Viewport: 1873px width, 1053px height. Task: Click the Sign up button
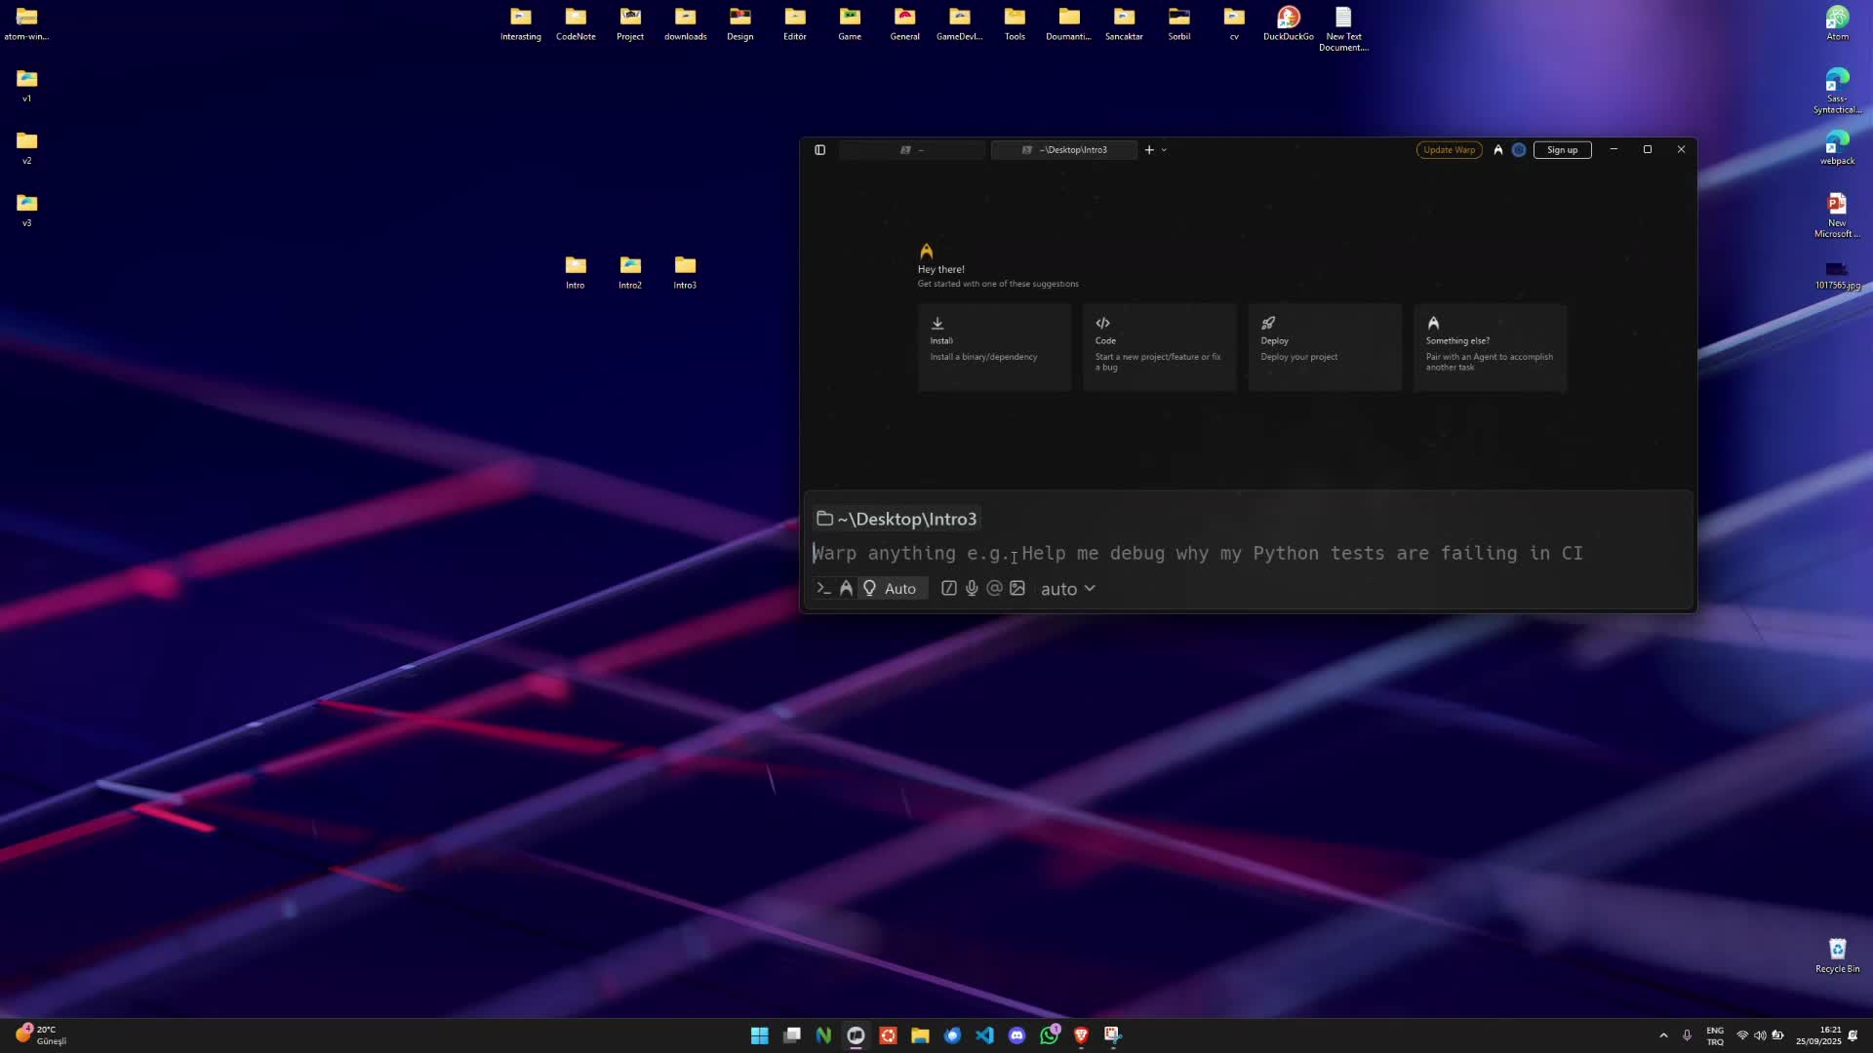(1562, 150)
